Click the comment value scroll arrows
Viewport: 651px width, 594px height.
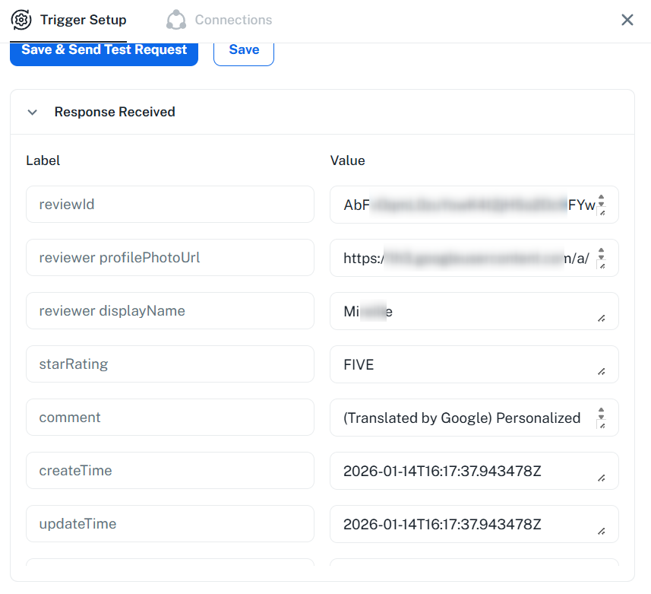point(601,414)
